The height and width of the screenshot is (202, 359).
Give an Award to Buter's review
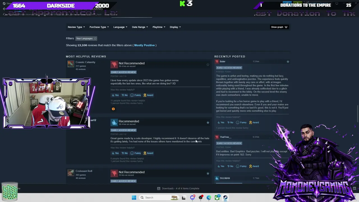point(254,122)
